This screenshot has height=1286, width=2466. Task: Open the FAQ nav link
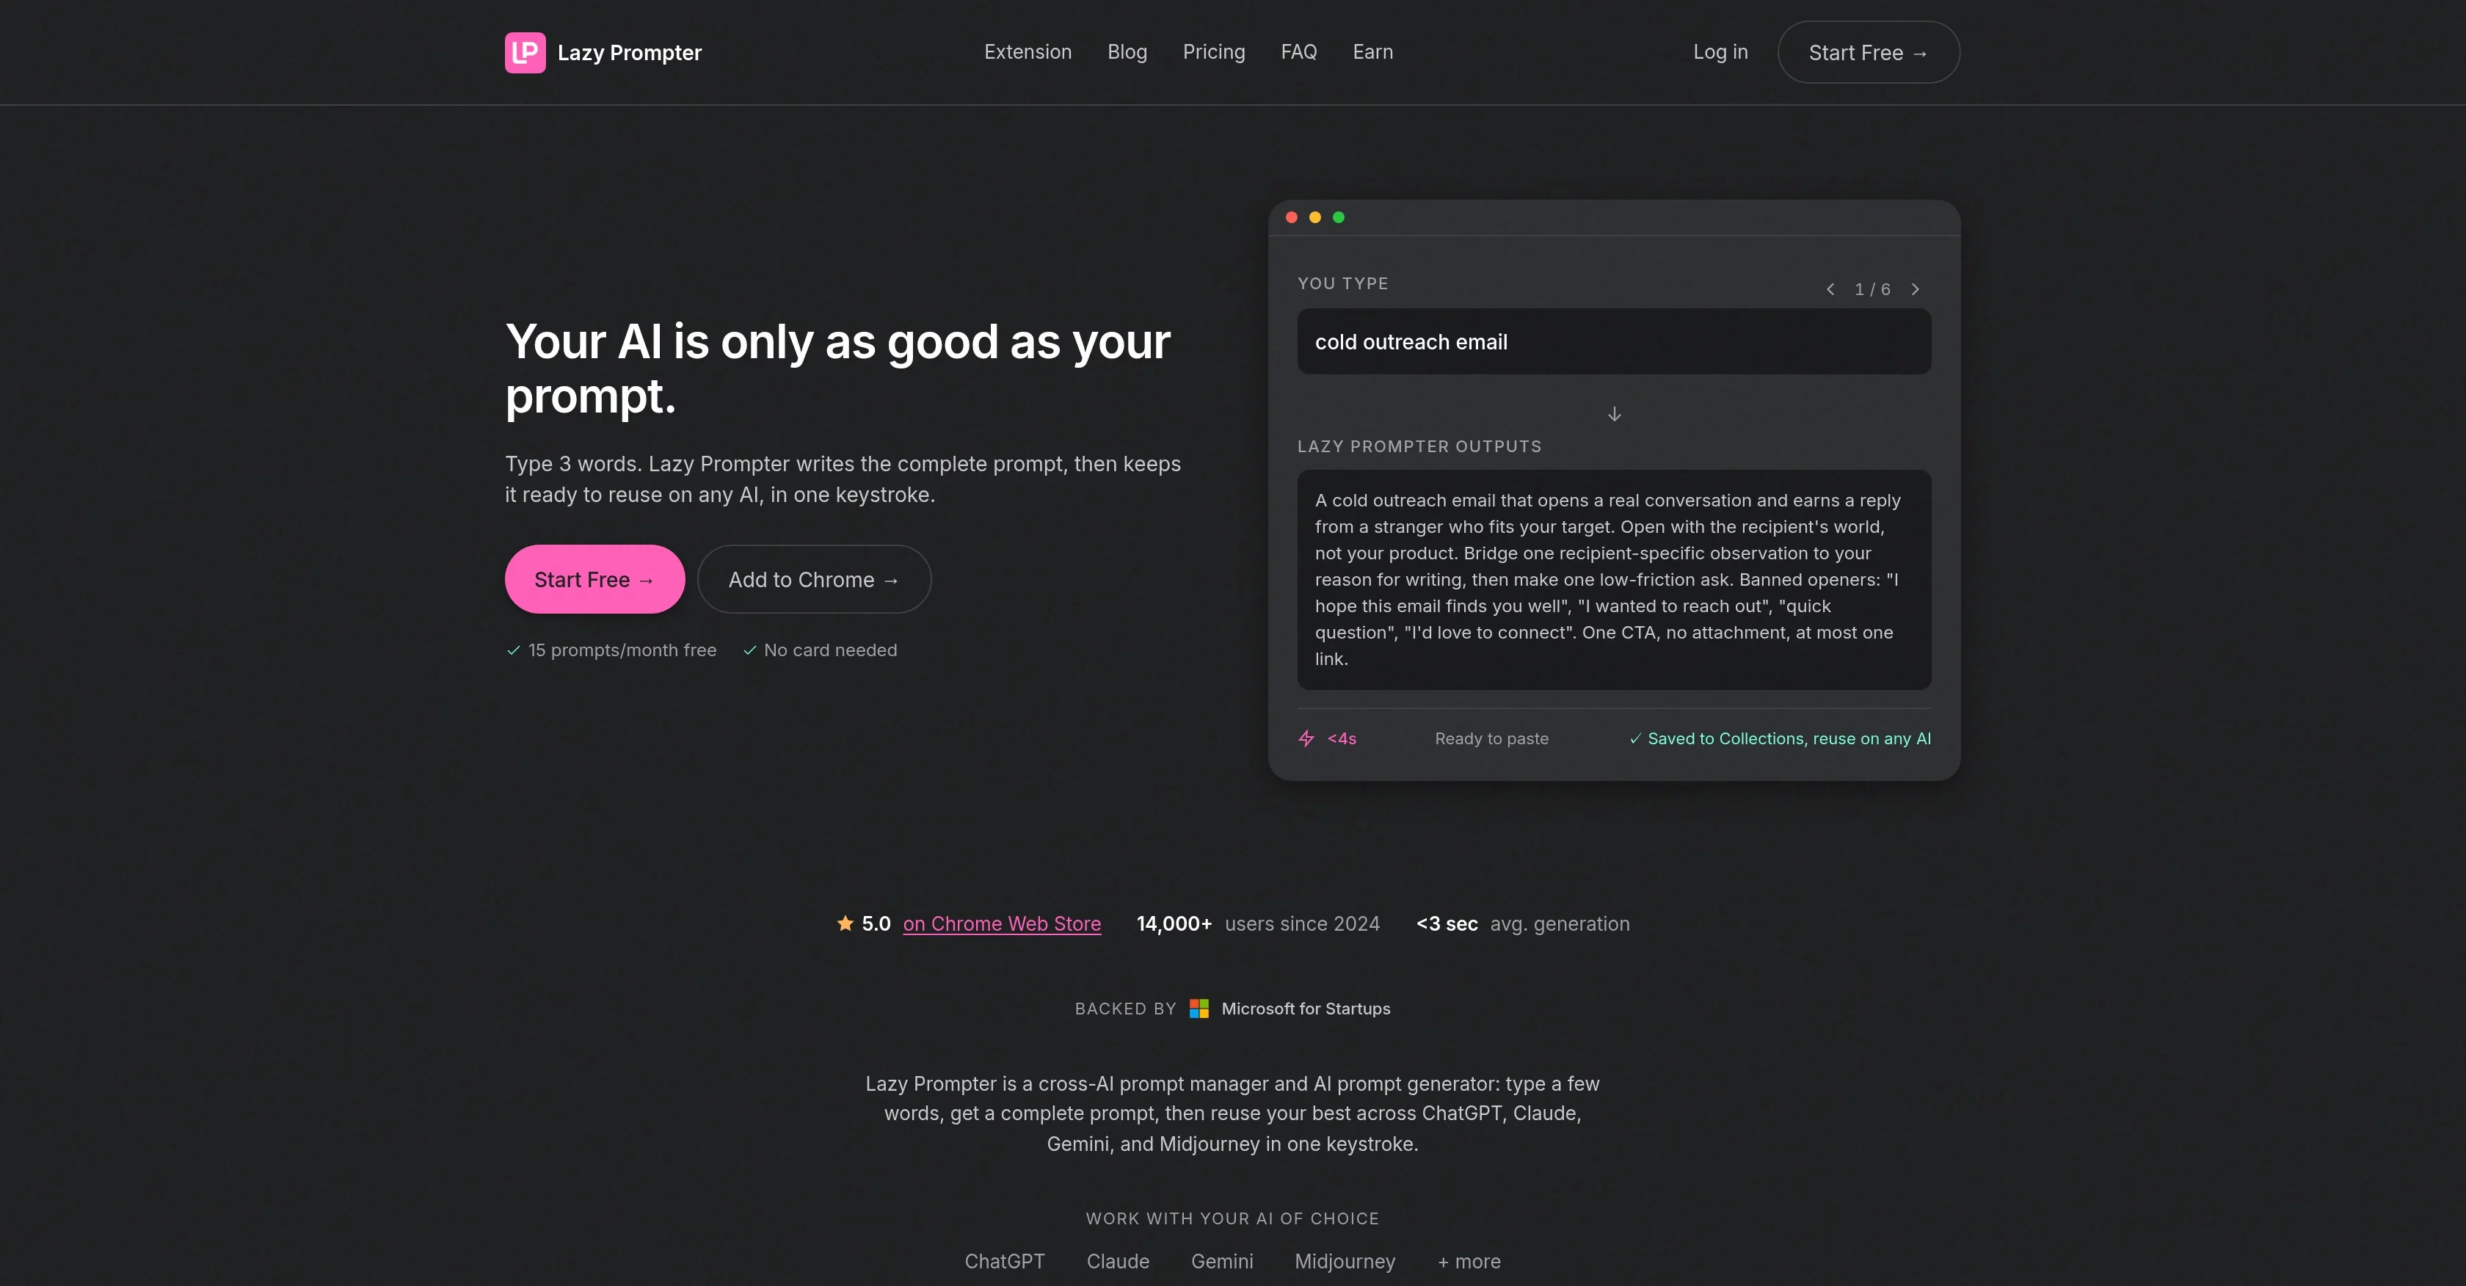[1298, 51]
